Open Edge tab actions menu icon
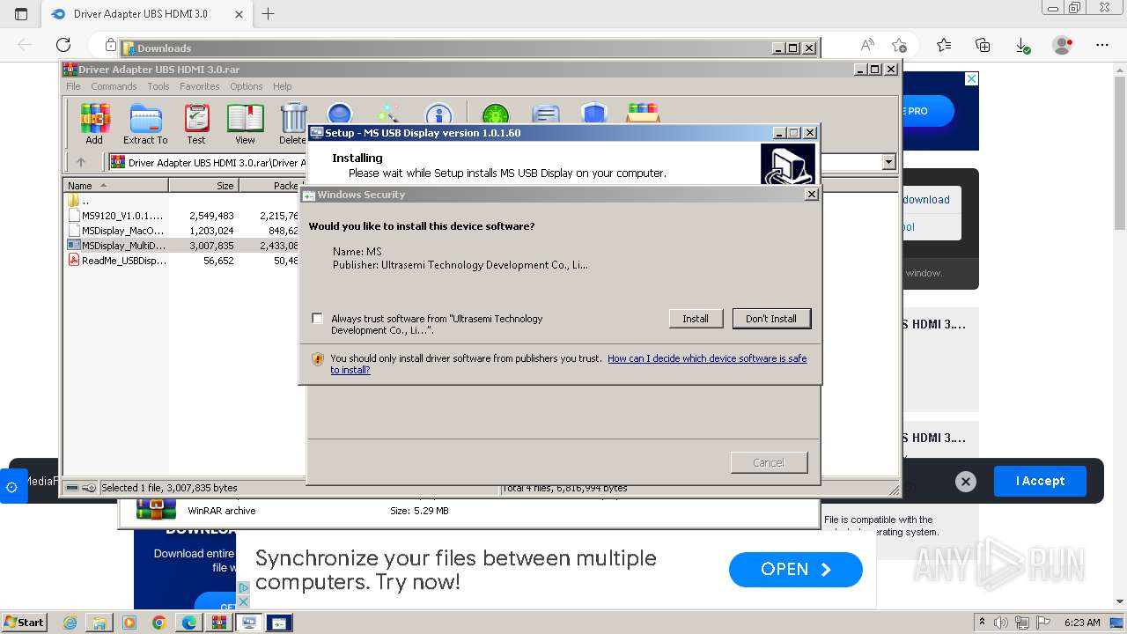This screenshot has width=1127, height=634. [21, 14]
